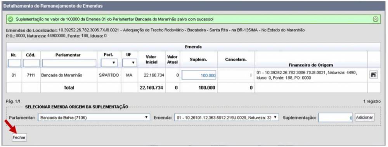
Task: Open the Parlamentar dropdown showing Bancada da Bahia
Action: 94,118
